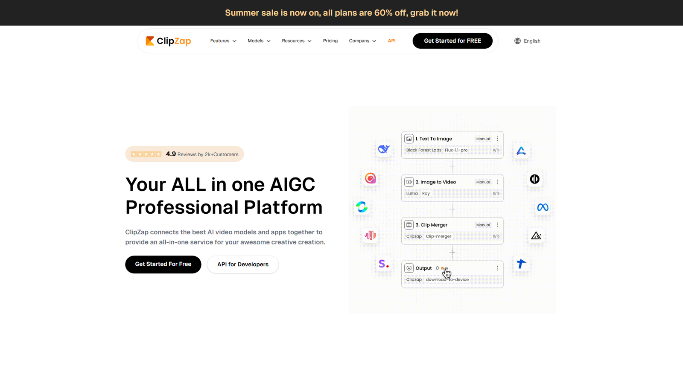The width and height of the screenshot is (683, 384).
Task: Toggle Manual mode on the Image to Video step
Action: click(x=482, y=182)
